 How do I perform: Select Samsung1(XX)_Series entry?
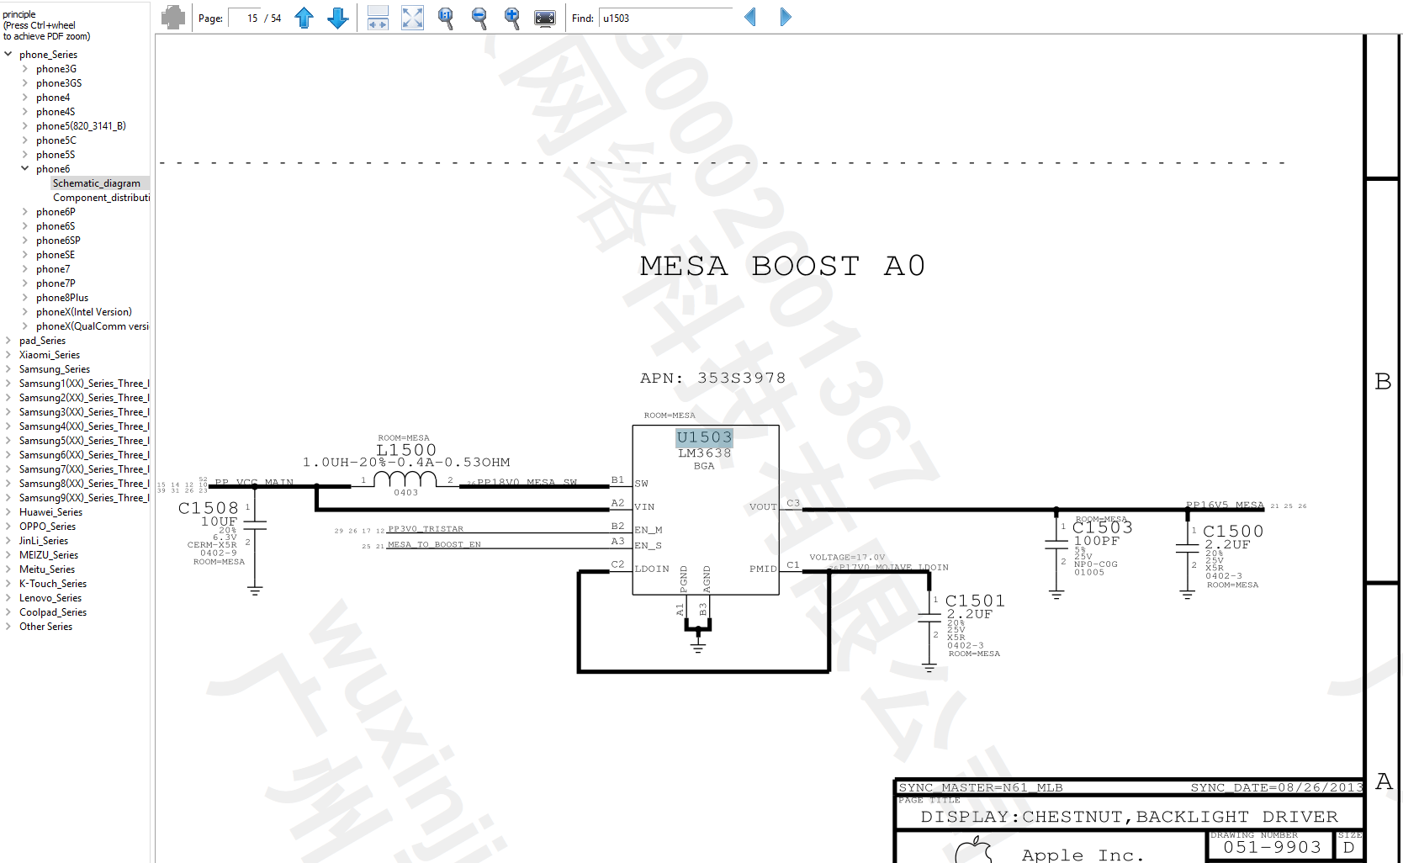84,384
